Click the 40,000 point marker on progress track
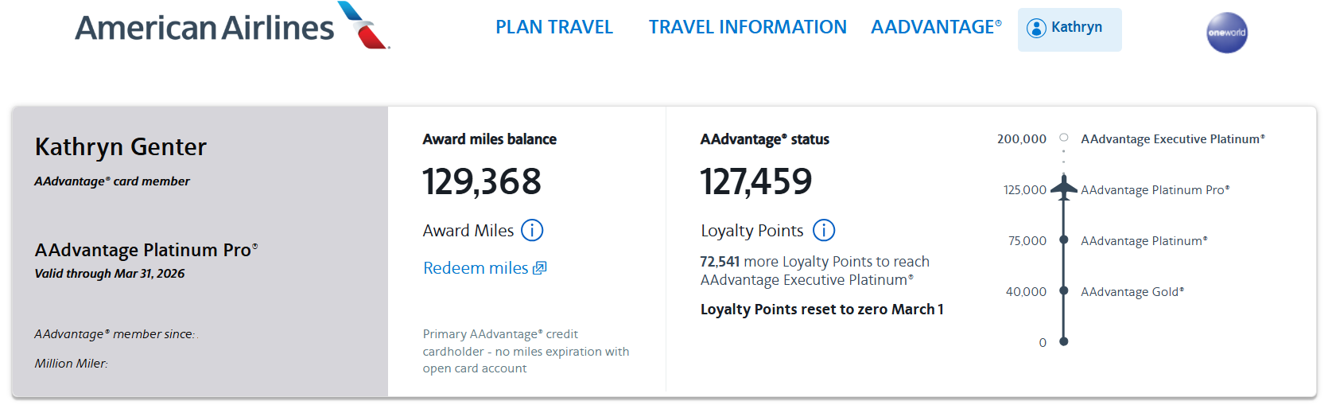The height and width of the screenshot is (409, 1332). click(1063, 291)
